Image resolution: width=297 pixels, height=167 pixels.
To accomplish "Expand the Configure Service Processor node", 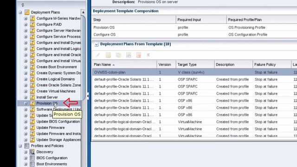I will click(26, 37).
